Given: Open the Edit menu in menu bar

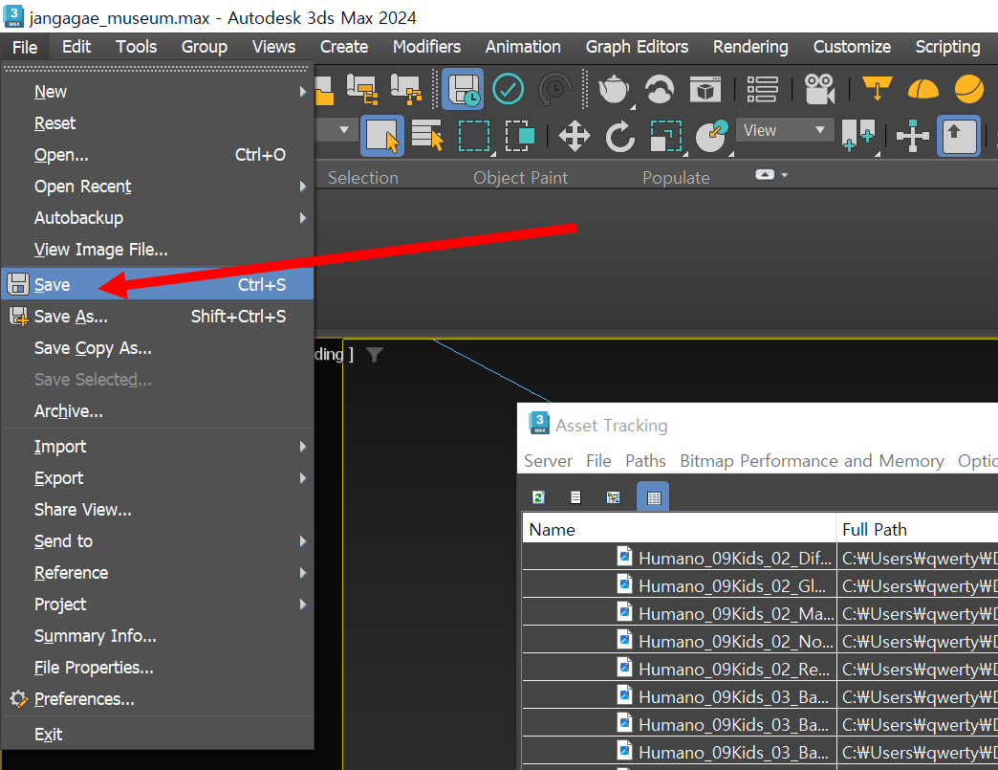Looking at the screenshot, I should click(x=76, y=47).
